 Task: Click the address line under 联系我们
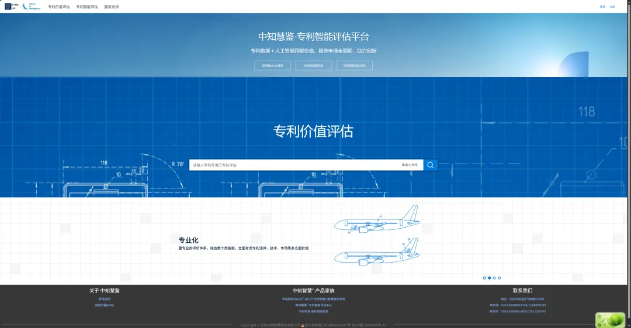click(x=522, y=299)
